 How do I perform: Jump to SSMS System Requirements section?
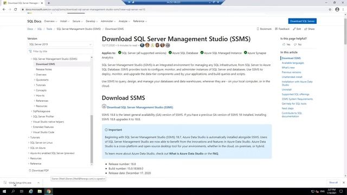coord(297,99)
